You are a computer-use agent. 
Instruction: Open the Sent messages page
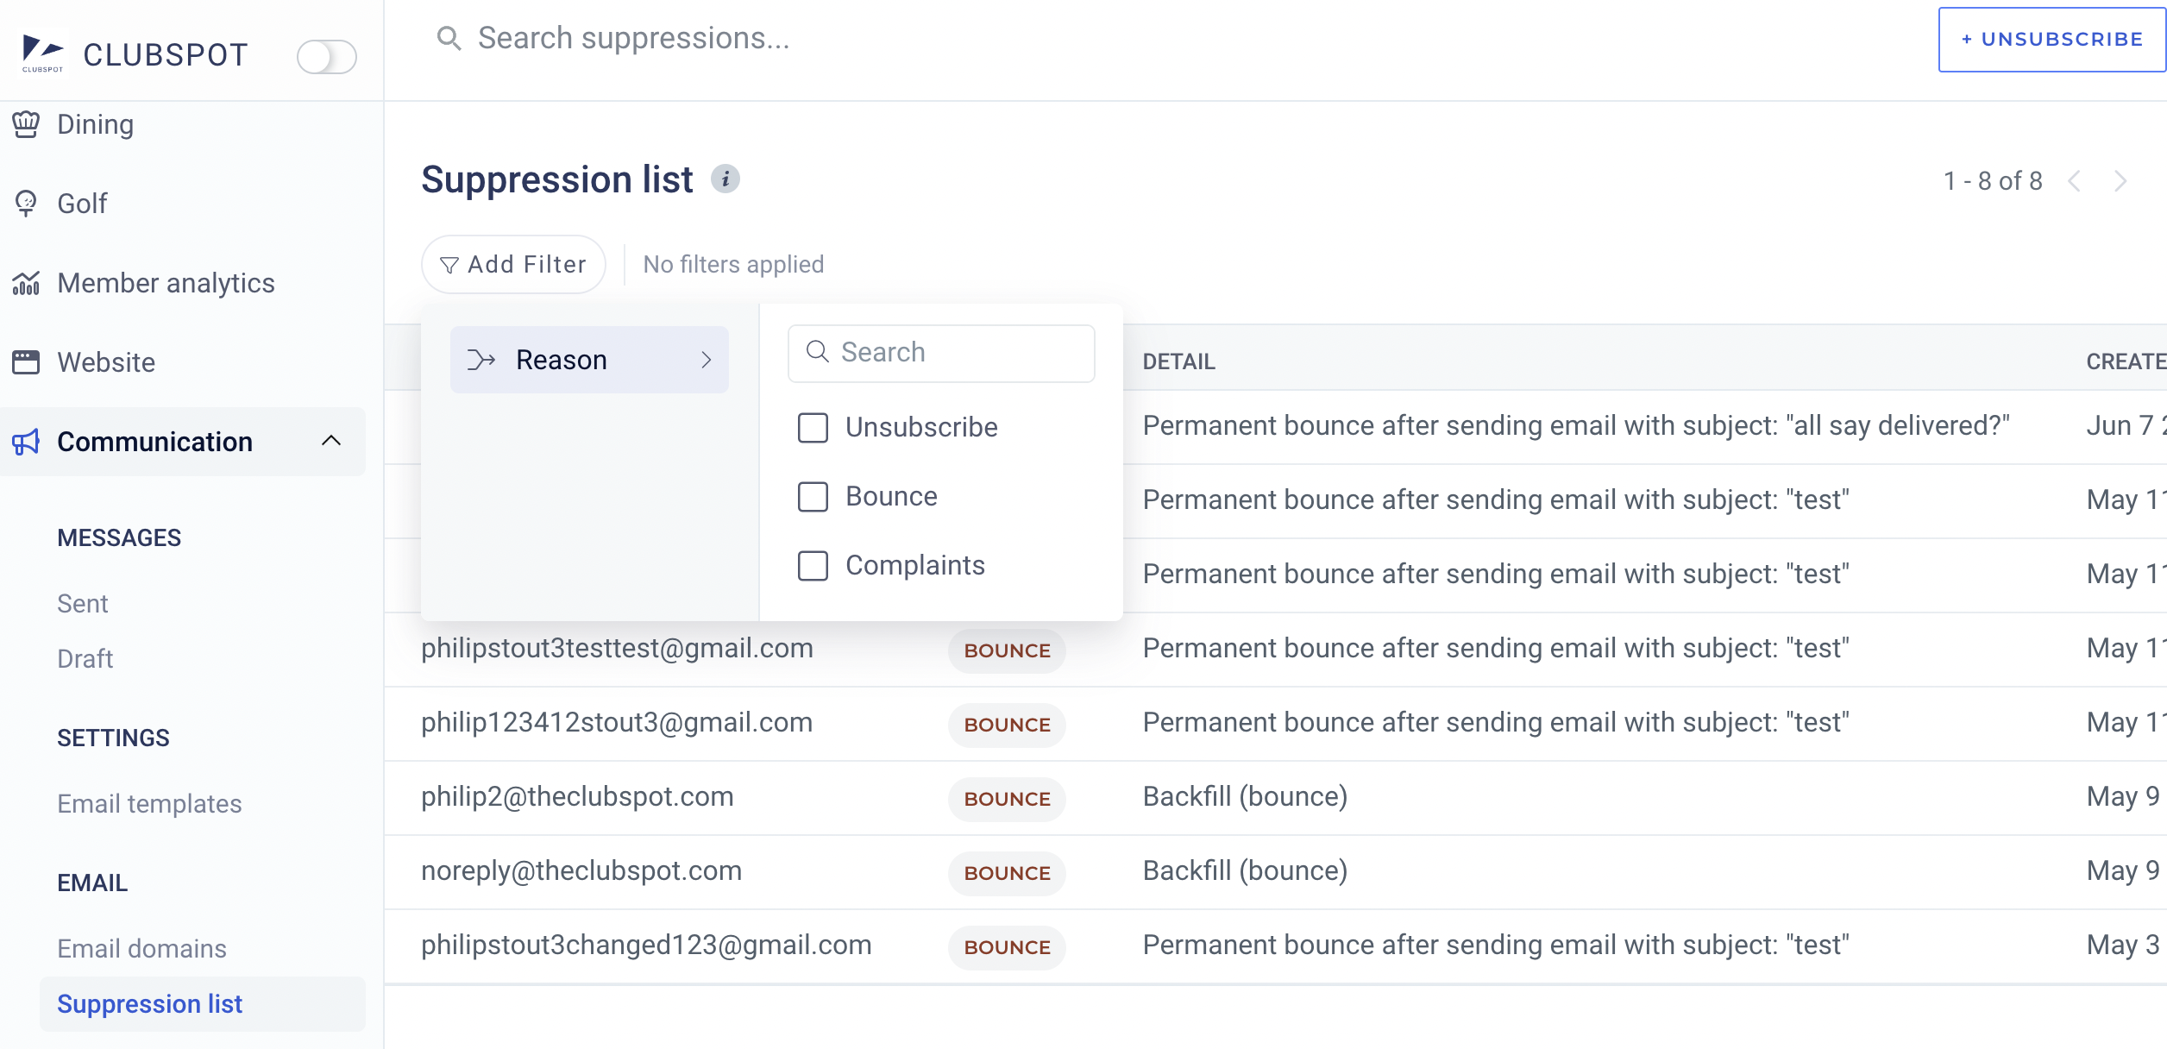pos(83,604)
